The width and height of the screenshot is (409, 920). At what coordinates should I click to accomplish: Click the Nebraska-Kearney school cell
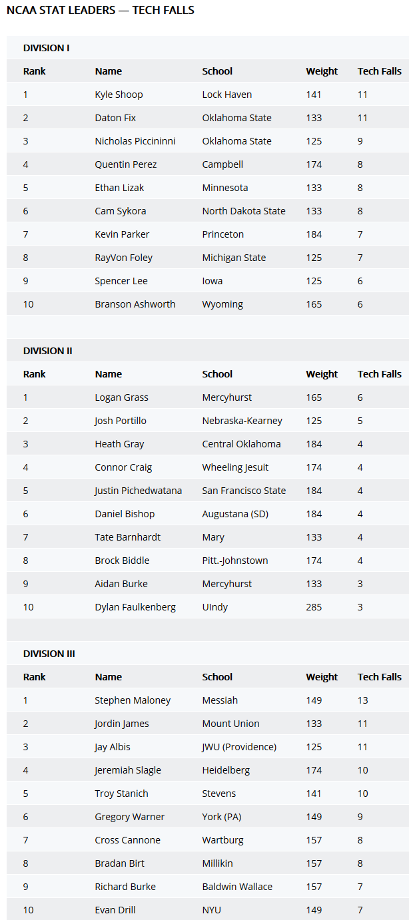coord(242,421)
